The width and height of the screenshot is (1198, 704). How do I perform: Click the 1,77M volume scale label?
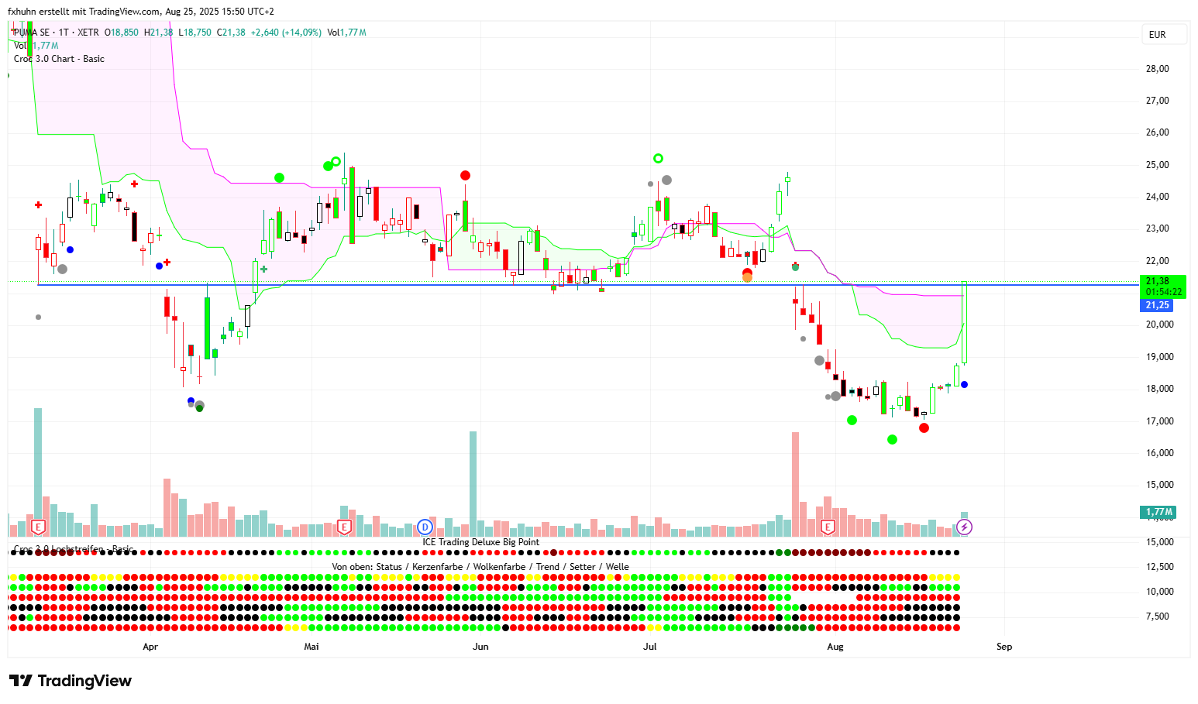pyautogui.click(x=1159, y=512)
